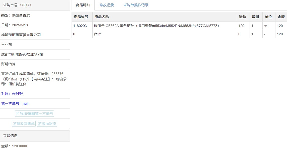Click the edit icon on 添加/编辑第三方单号

pos(18,113)
